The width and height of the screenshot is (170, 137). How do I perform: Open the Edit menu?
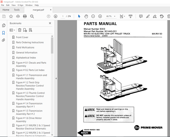tap(8, 5)
